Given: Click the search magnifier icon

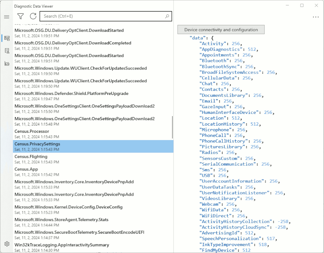Looking at the screenshot, I should point(167,16).
